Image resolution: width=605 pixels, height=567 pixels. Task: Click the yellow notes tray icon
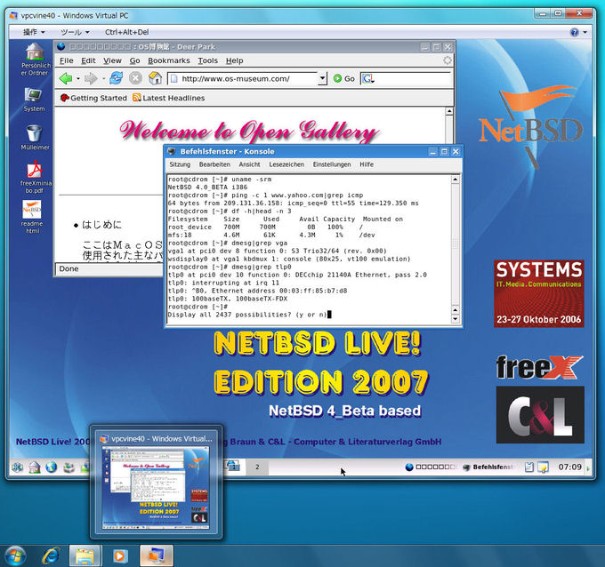[543, 467]
